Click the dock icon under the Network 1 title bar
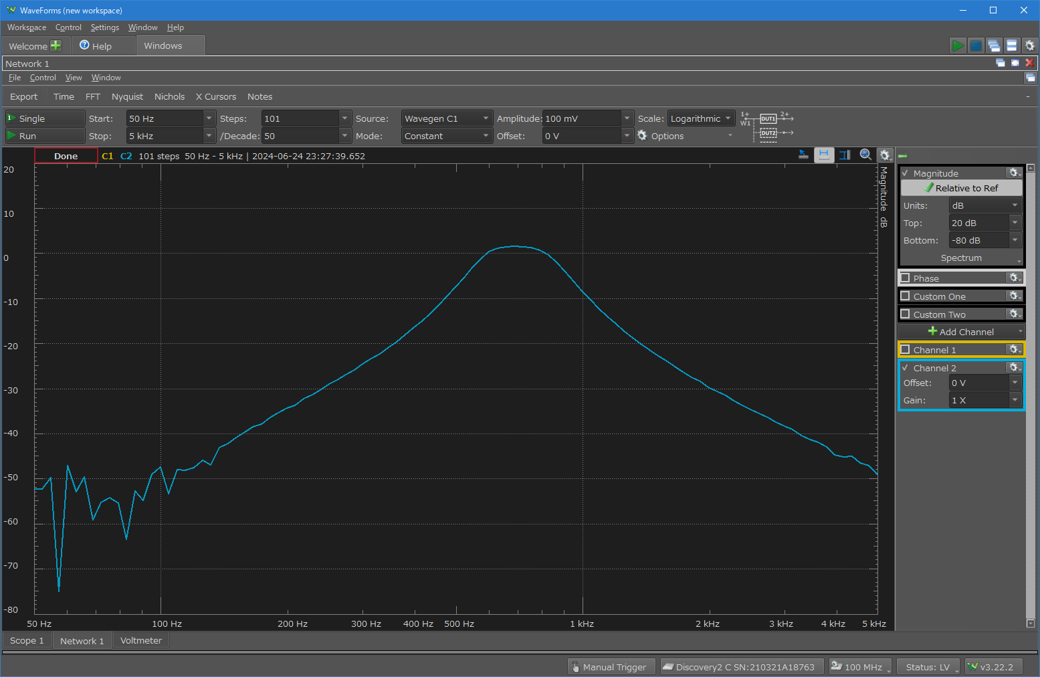Viewport: 1040px width, 677px height. pos(1031,78)
